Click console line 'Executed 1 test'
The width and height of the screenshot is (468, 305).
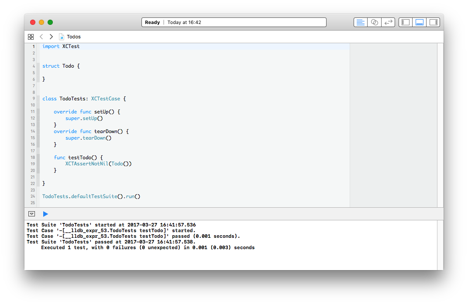click(x=148, y=248)
